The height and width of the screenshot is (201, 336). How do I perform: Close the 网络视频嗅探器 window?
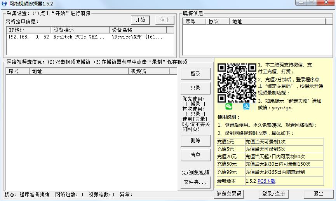326,3
